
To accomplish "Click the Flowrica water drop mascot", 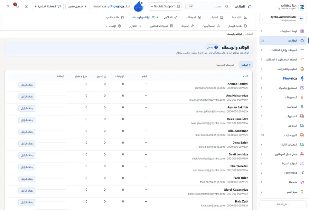I will pos(138,6).
